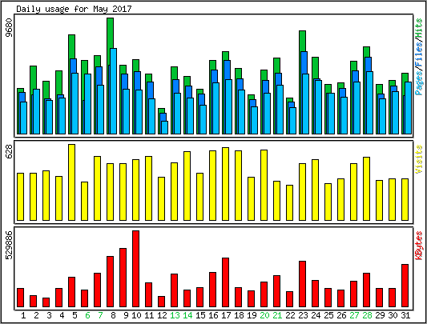Click day label 17 on the x-axis
This screenshot has width=427, height=324.
coord(226,315)
